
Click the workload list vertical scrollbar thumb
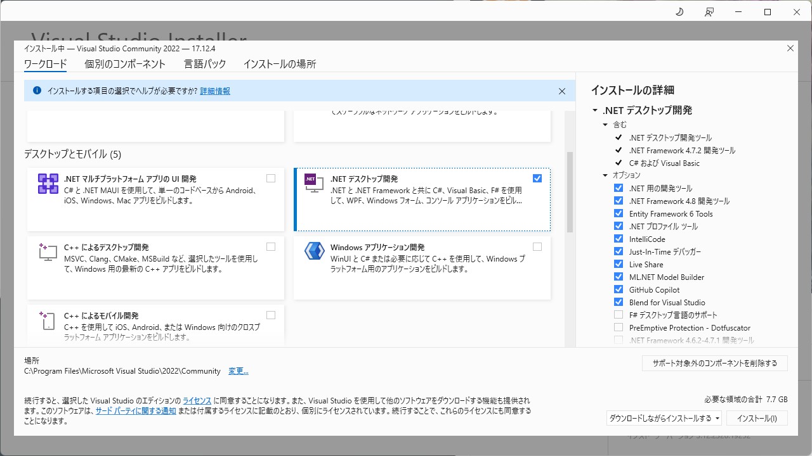pos(570,192)
